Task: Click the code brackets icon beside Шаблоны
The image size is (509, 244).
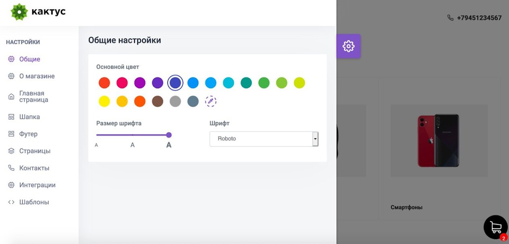Action: pyautogui.click(x=11, y=202)
